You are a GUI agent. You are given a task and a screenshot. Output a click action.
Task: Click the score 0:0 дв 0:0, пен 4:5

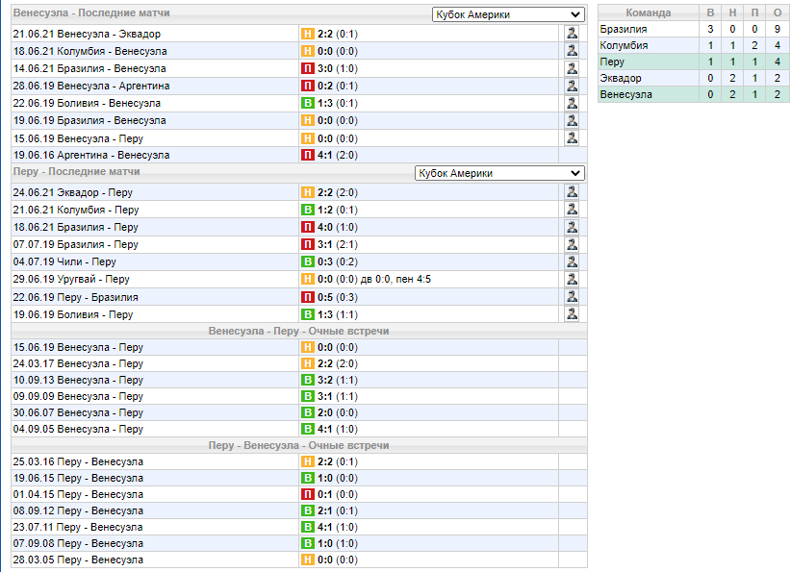[374, 279]
